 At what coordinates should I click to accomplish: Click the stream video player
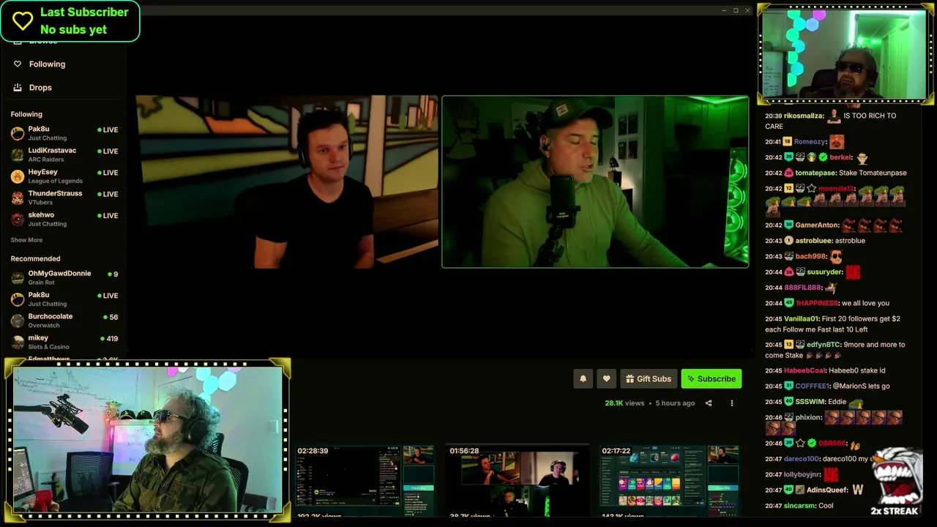pos(442,182)
